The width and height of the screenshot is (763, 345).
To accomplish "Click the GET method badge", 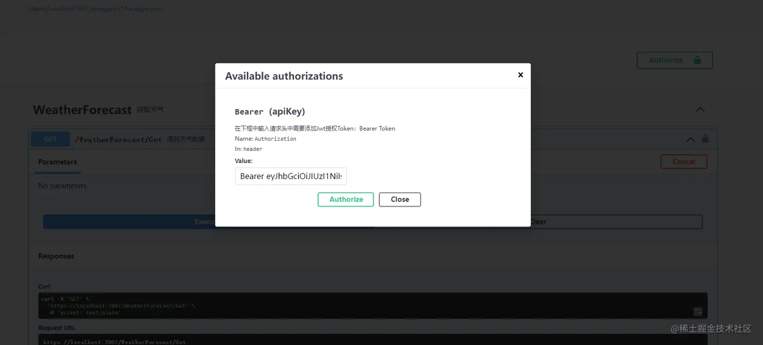I will pyautogui.click(x=50, y=139).
